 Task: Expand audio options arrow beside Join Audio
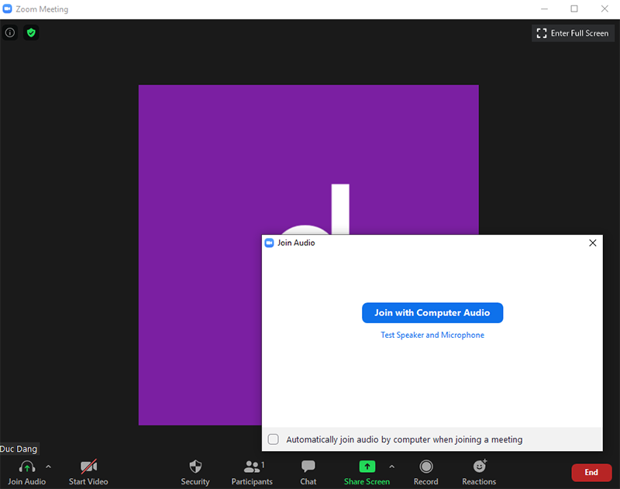click(x=49, y=467)
